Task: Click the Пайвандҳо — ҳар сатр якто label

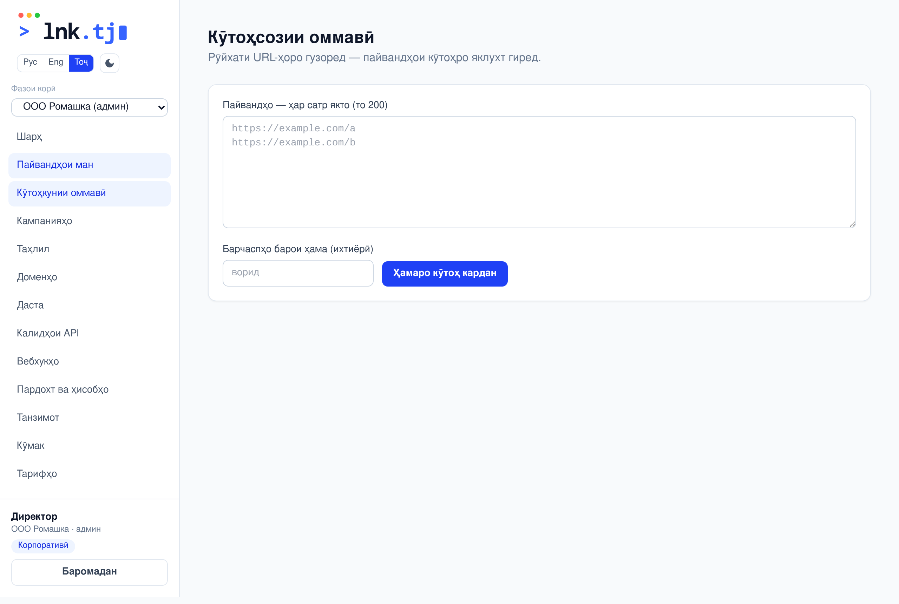Action: 305,105
